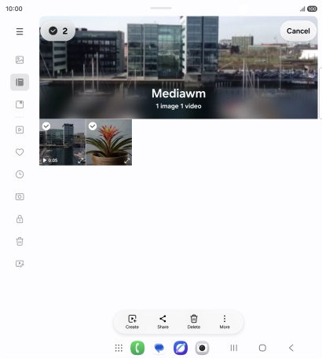Open Favorites heart icon

pos(20,152)
